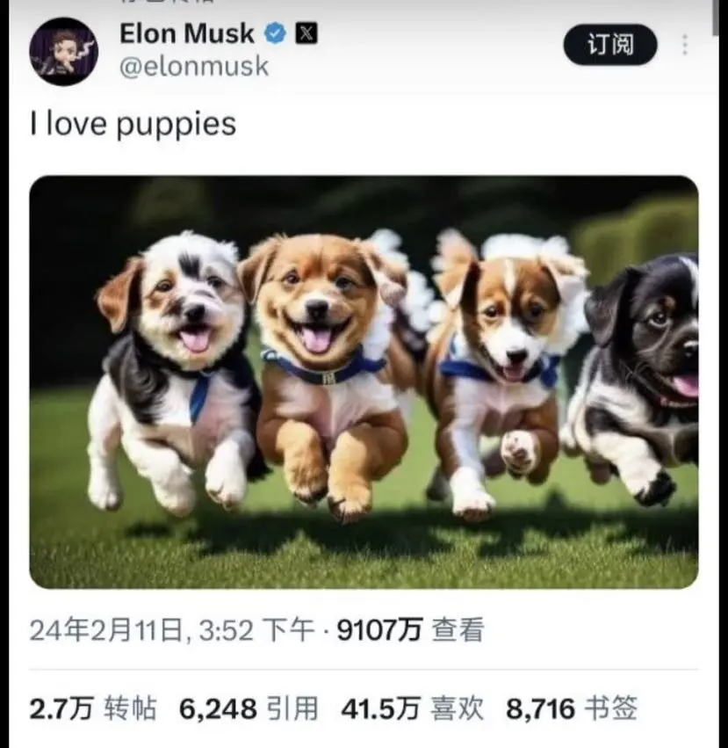Screen dimensions: 728x748
Task: Open the 2.7万 转帖 reposts list
Action: point(93,708)
